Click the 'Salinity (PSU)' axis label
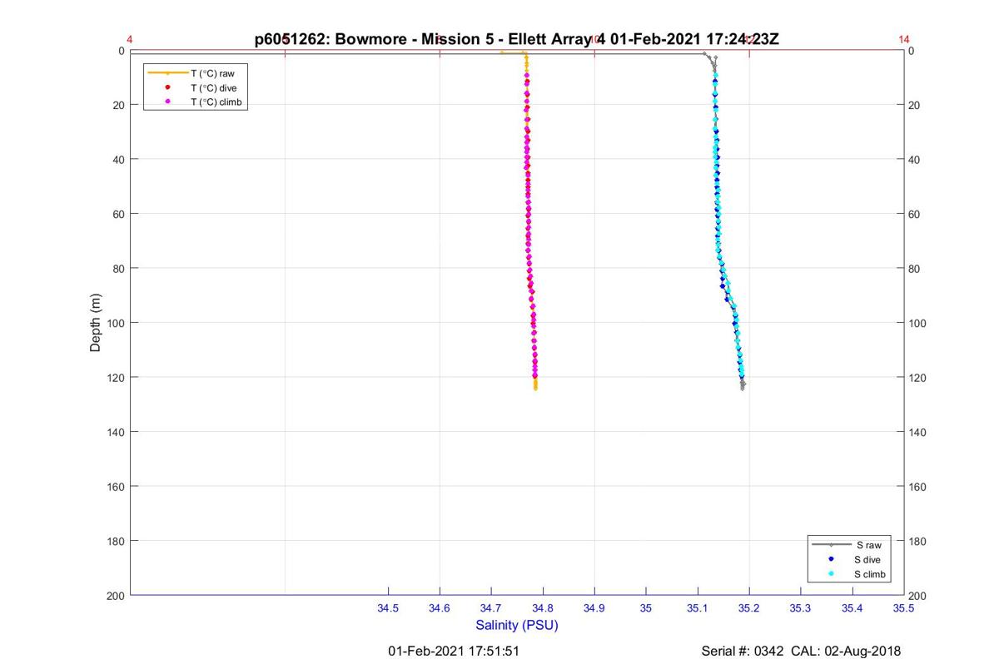 pyautogui.click(x=516, y=625)
